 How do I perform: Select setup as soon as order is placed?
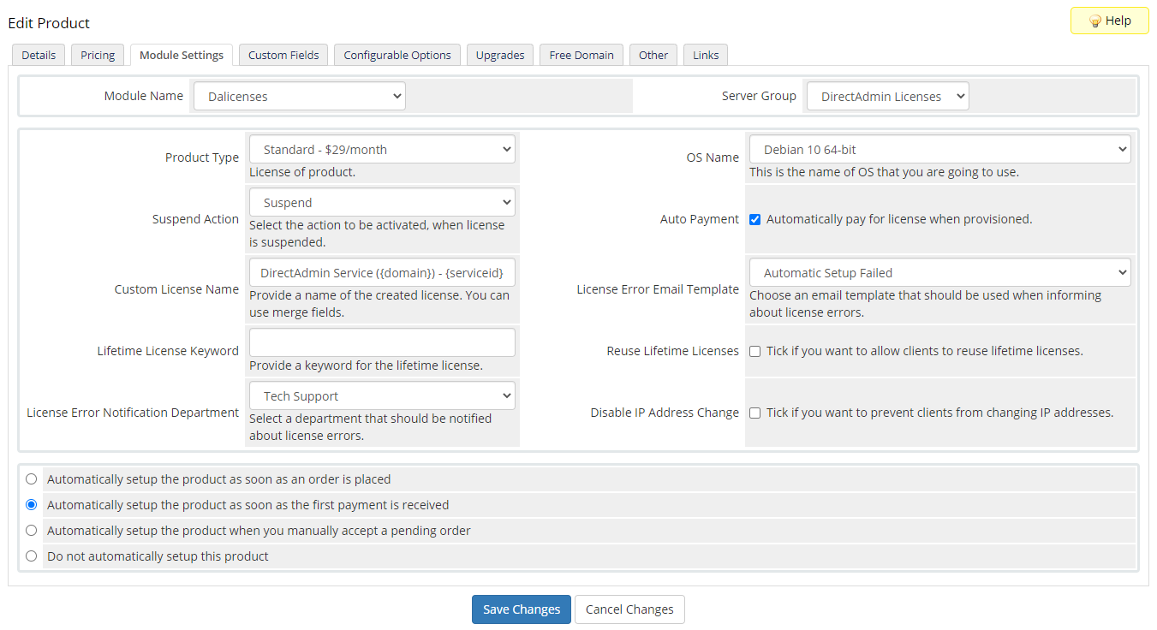pos(32,479)
